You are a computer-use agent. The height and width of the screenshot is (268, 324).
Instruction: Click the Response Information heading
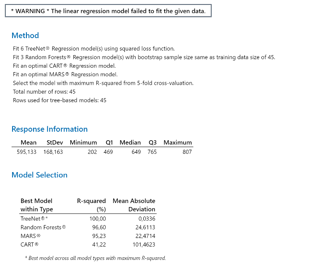coord(49,129)
